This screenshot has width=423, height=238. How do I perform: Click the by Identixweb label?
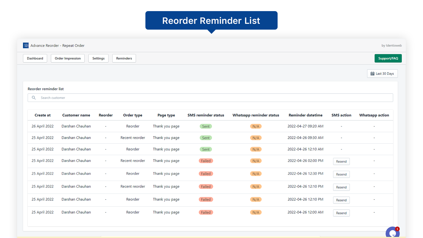pyautogui.click(x=392, y=45)
